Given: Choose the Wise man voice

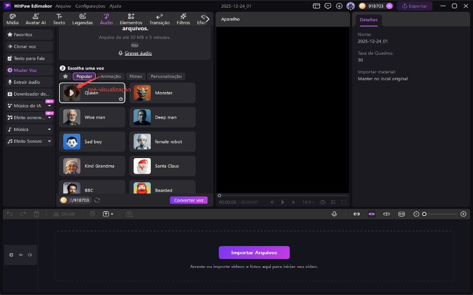Looking at the screenshot, I should click(x=92, y=117).
